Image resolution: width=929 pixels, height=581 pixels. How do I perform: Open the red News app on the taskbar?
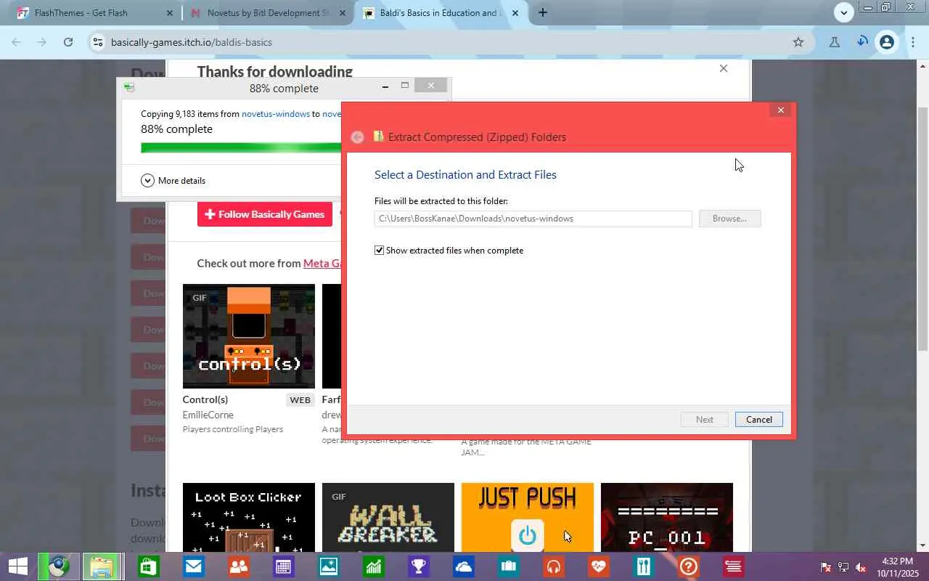733,566
